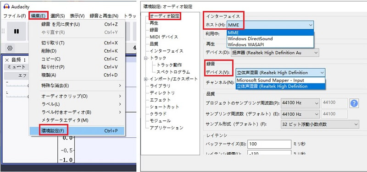Select モジュール in preferences tree

pyautogui.click(x=160, y=121)
